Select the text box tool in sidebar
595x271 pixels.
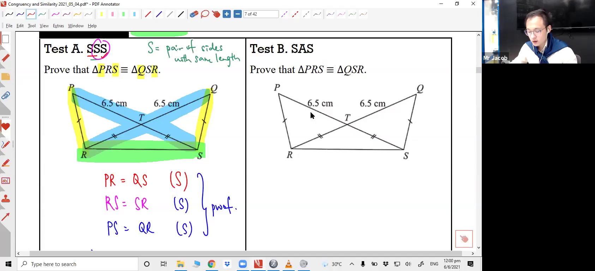coord(5,181)
